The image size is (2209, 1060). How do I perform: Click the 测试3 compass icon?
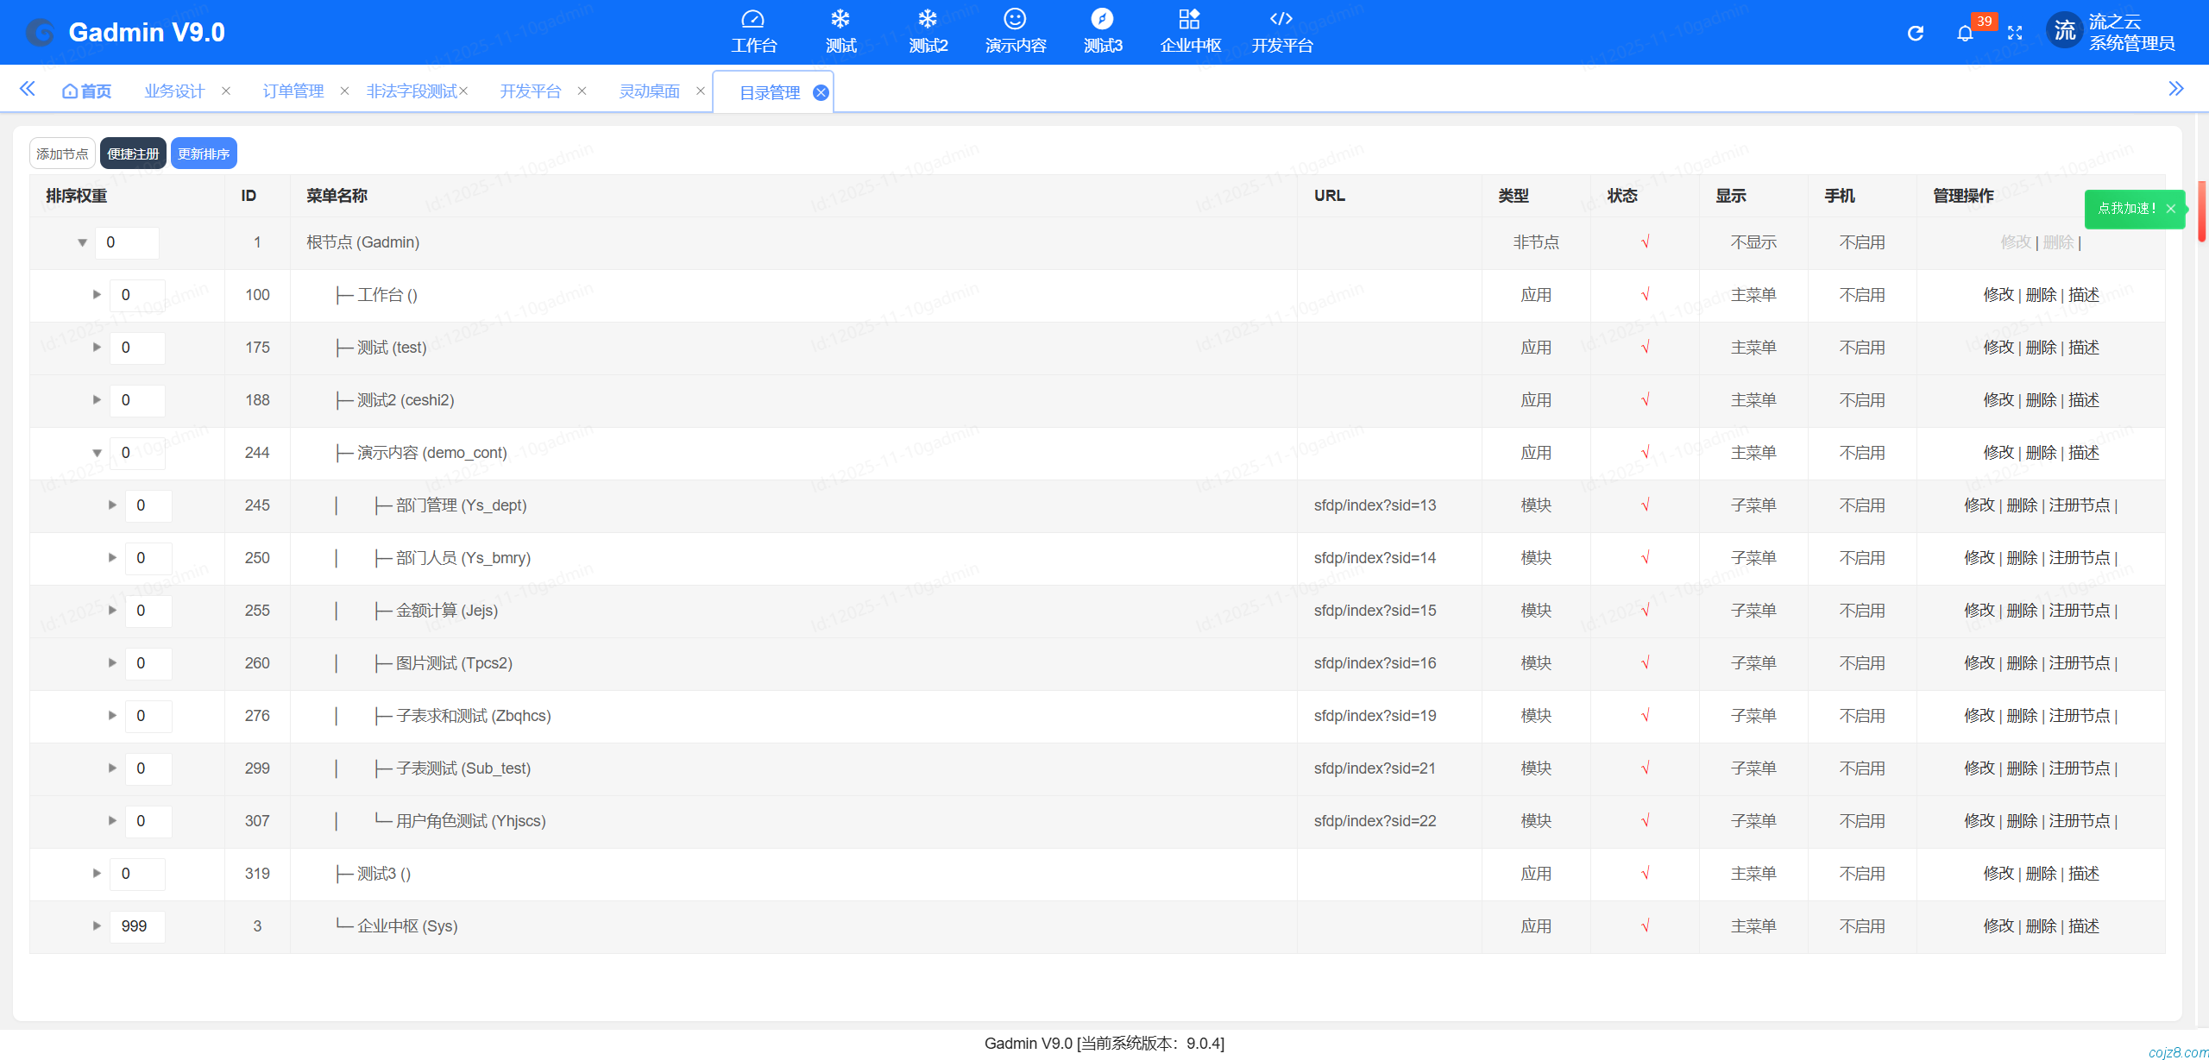[x=1102, y=19]
